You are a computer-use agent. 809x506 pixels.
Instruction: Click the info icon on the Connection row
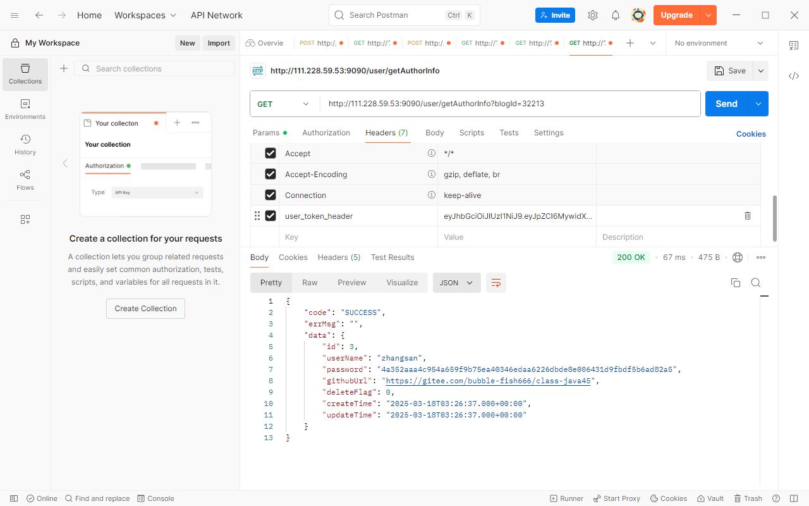(x=432, y=195)
